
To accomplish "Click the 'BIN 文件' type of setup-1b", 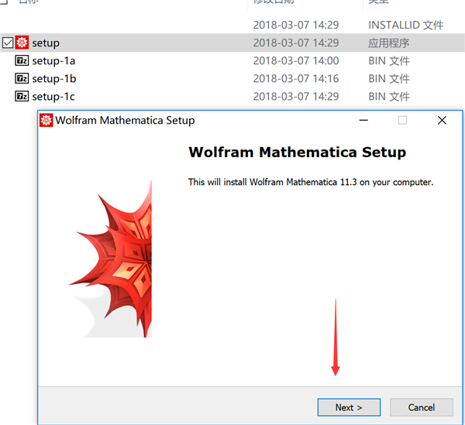I will 389,78.
